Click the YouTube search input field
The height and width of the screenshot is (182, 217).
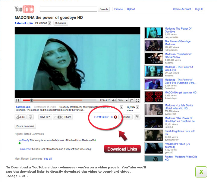tap(68, 9)
